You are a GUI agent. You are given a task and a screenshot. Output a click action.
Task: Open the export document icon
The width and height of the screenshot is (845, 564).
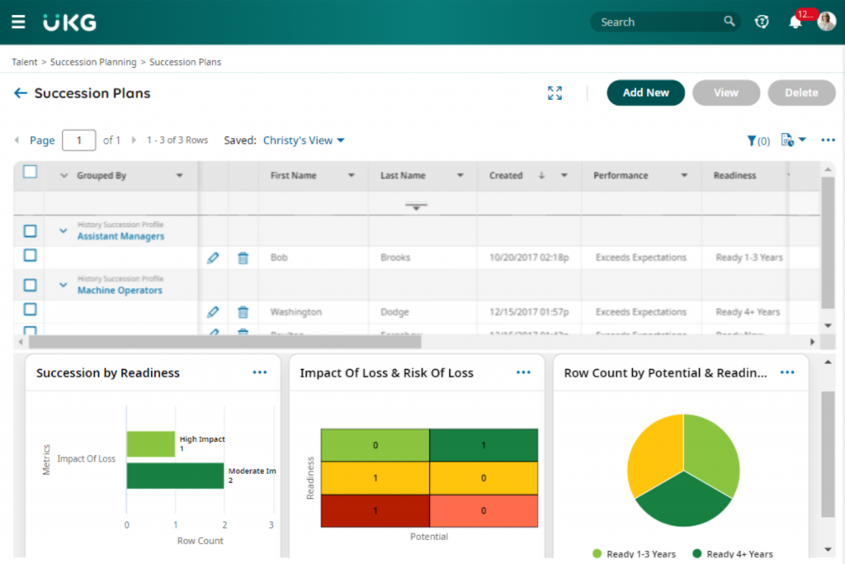(786, 140)
